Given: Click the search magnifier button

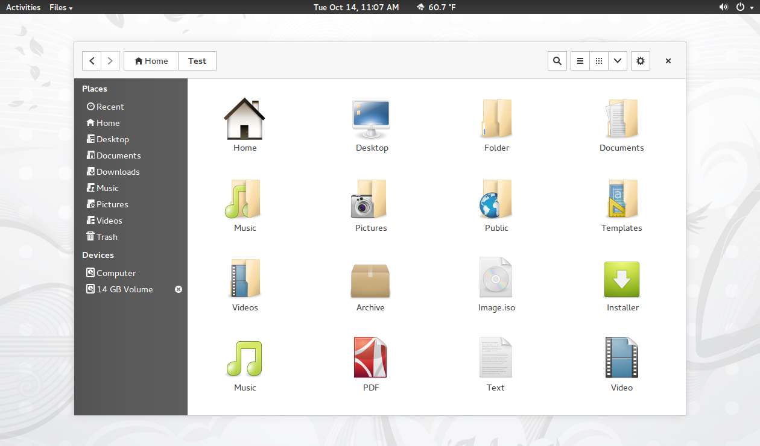Looking at the screenshot, I should click(557, 61).
